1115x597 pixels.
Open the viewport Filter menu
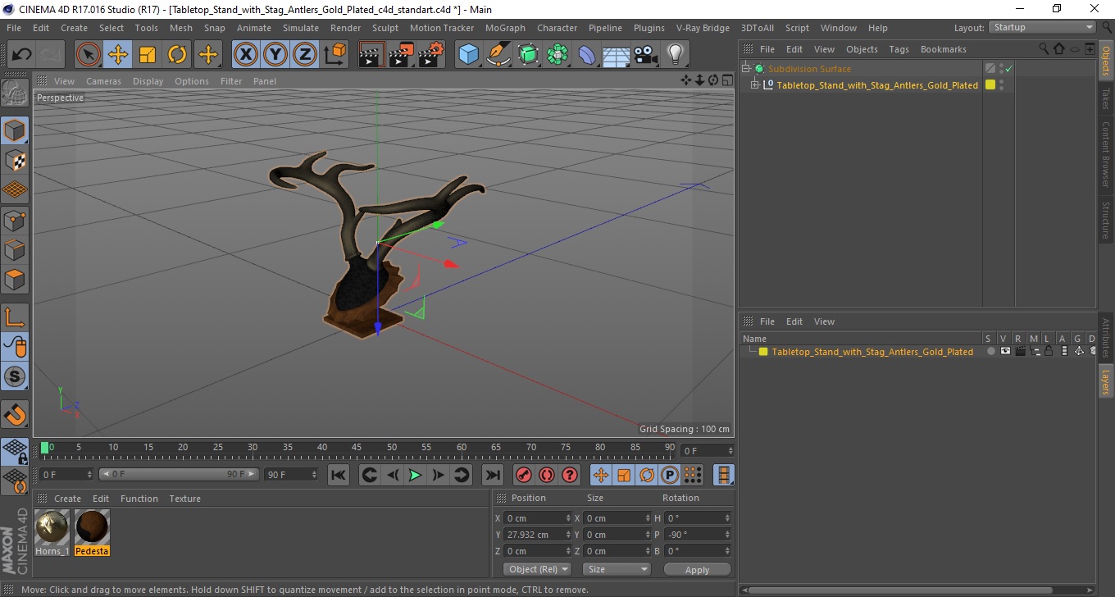(231, 81)
